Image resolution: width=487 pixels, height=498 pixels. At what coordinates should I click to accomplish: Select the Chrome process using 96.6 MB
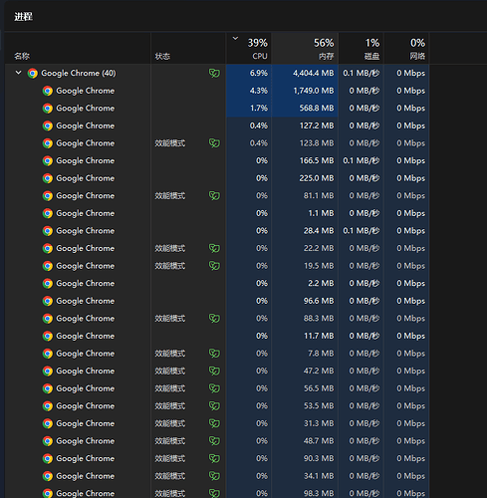[x=217, y=301]
